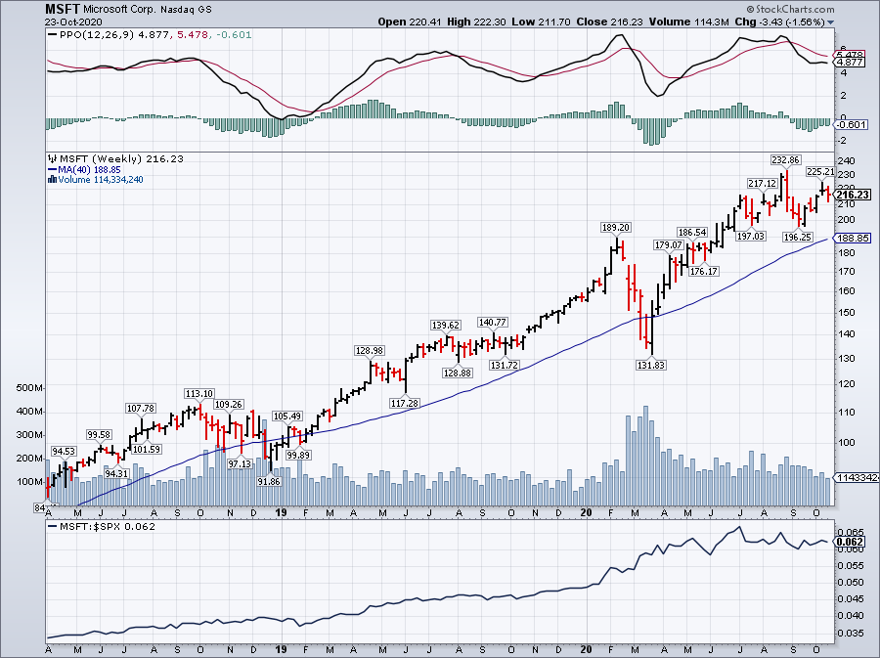Viewport: 880px width, 658px height.
Task: Click the 128.88 low price label
Action: 458,373
